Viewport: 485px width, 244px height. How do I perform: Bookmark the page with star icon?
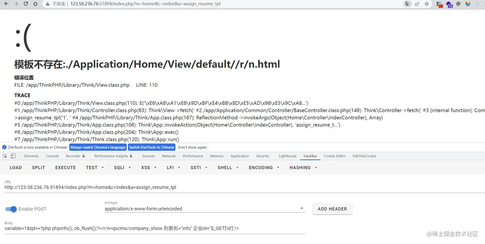[x=427, y=4]
